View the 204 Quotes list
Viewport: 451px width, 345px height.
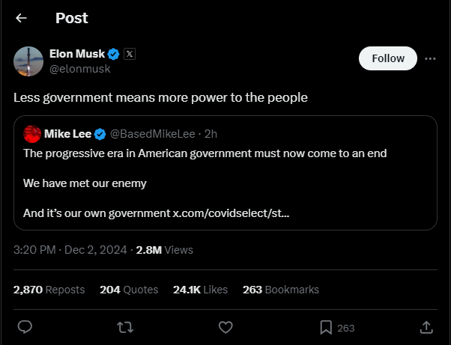tap(129, 290)
